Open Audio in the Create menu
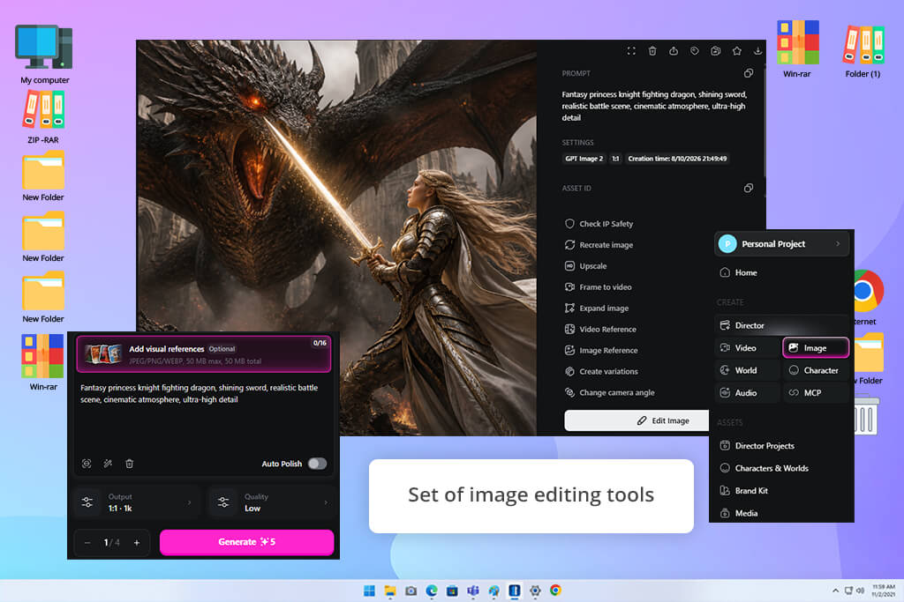This screenshot has height=602, width=904. tap(747, 393)
